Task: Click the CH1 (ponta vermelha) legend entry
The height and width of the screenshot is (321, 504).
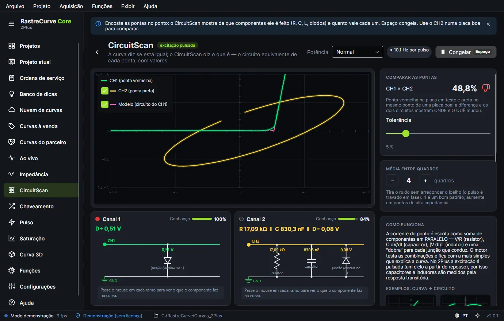Action: pos(127,81)
